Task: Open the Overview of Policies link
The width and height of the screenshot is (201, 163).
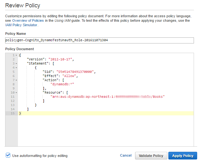Action: [x=28, y=20]
